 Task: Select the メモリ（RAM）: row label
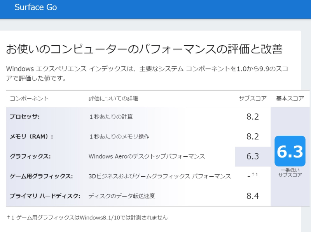(31, 136)
